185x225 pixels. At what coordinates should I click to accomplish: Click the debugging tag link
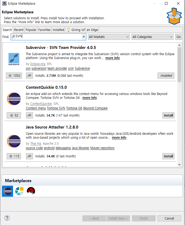(63, 148)
